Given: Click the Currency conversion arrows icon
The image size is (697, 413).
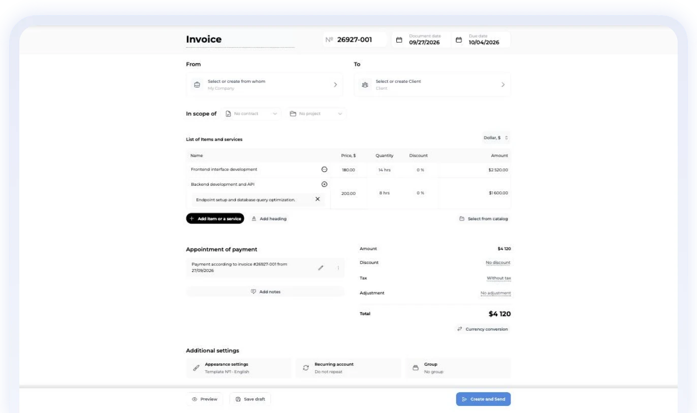Looking at the screenshot, I should pyautogui.click(x=460, y=329).
